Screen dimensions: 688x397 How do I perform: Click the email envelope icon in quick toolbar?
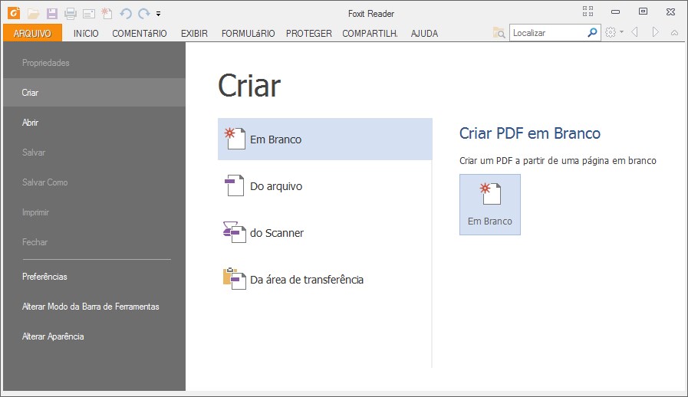click(89, 14)
